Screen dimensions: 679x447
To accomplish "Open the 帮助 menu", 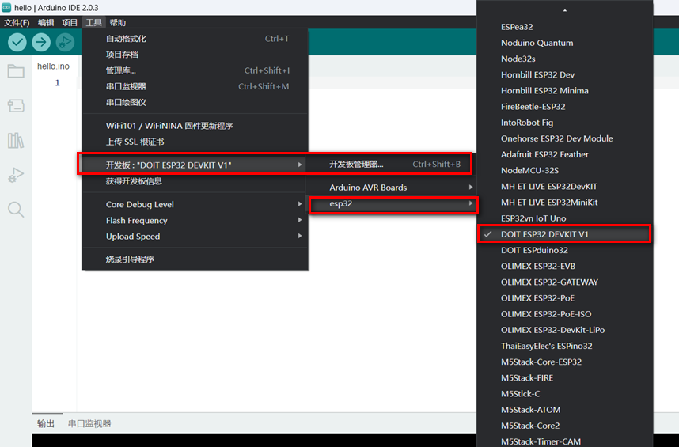I will coord(117,22).
